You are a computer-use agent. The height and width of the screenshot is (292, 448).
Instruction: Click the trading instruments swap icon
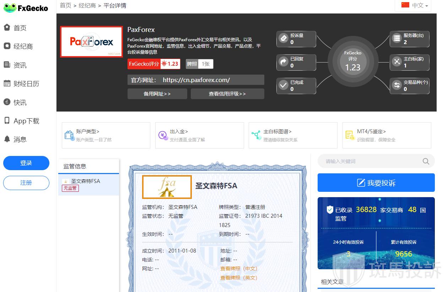[396, 85]
